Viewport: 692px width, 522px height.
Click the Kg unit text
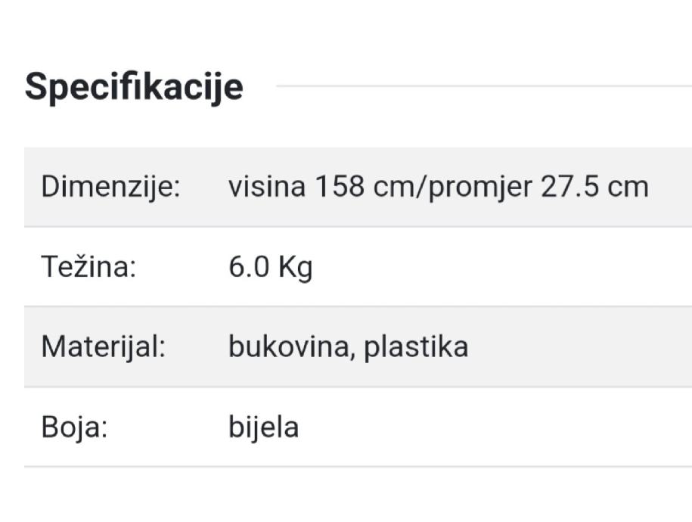[x=295, y=268]
